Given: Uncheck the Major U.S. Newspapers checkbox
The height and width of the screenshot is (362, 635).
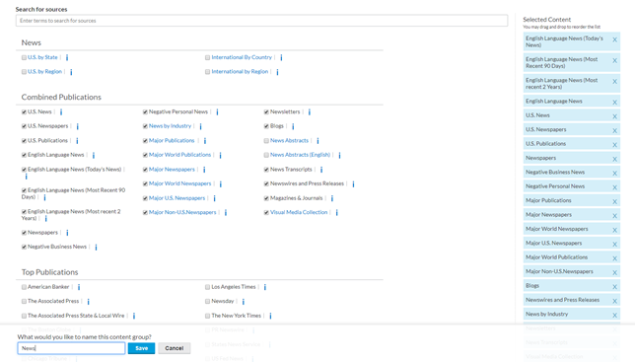Looking at the screenshot, I should click(145, 198).
